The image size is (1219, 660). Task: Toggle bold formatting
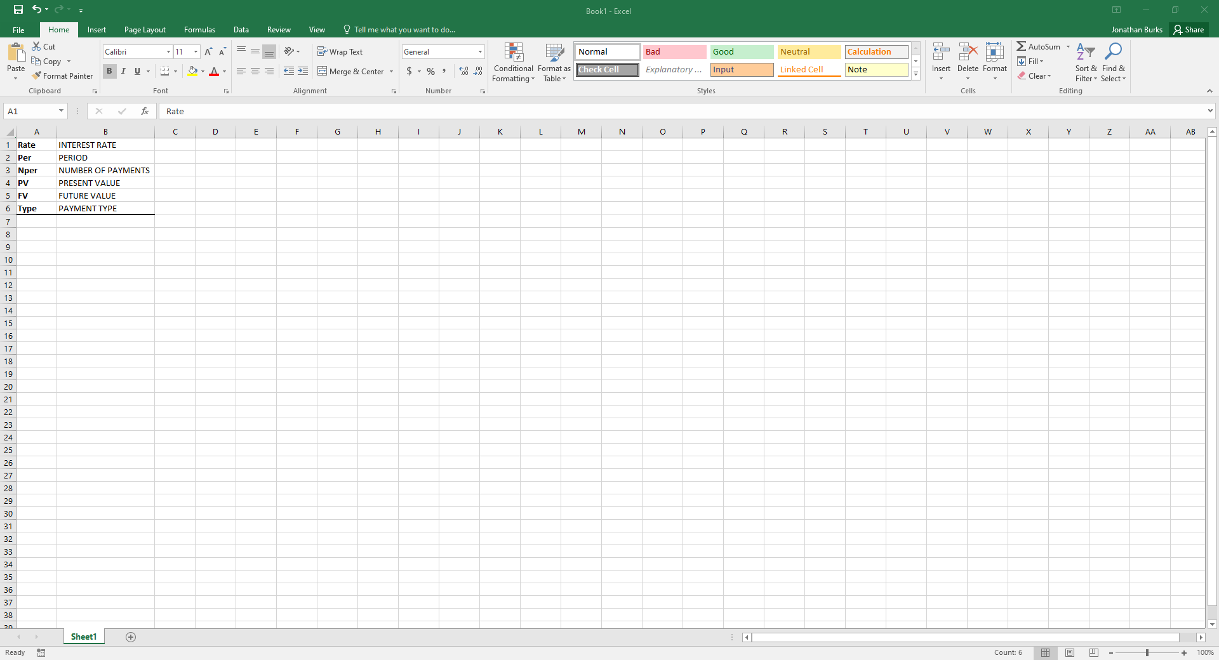[x=109, y=71]
